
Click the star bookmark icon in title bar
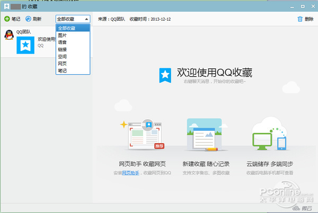tap(6, 6)
